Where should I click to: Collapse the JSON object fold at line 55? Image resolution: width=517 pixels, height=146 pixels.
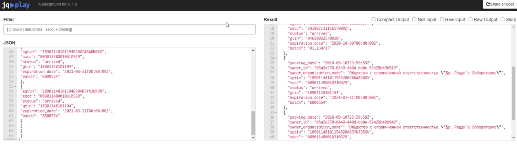click(x=15, y=86)
